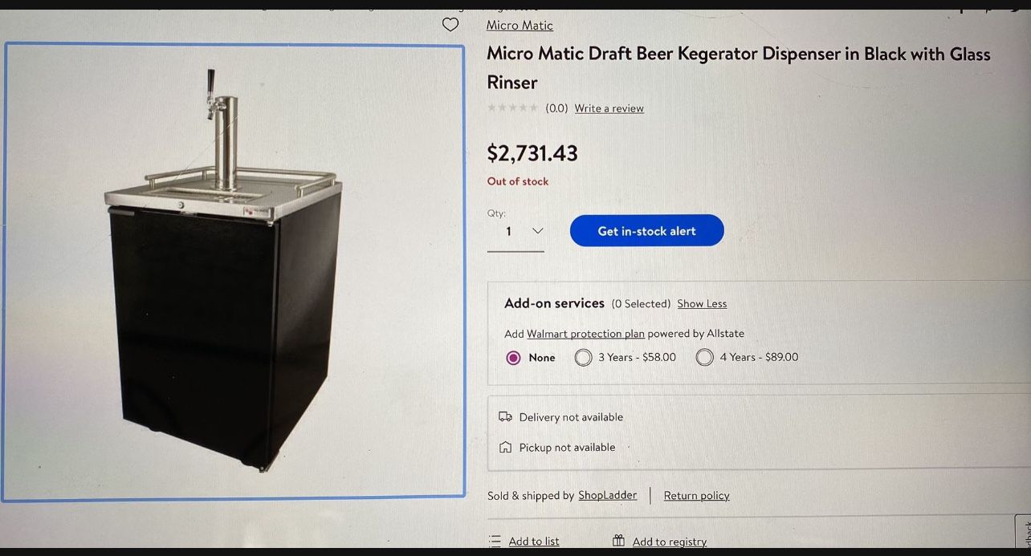Select the None protection plan option
Viewport: 1031px width, 556px height.
tap(513, 357)
